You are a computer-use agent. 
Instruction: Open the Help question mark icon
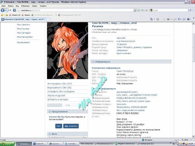(188, 19)
